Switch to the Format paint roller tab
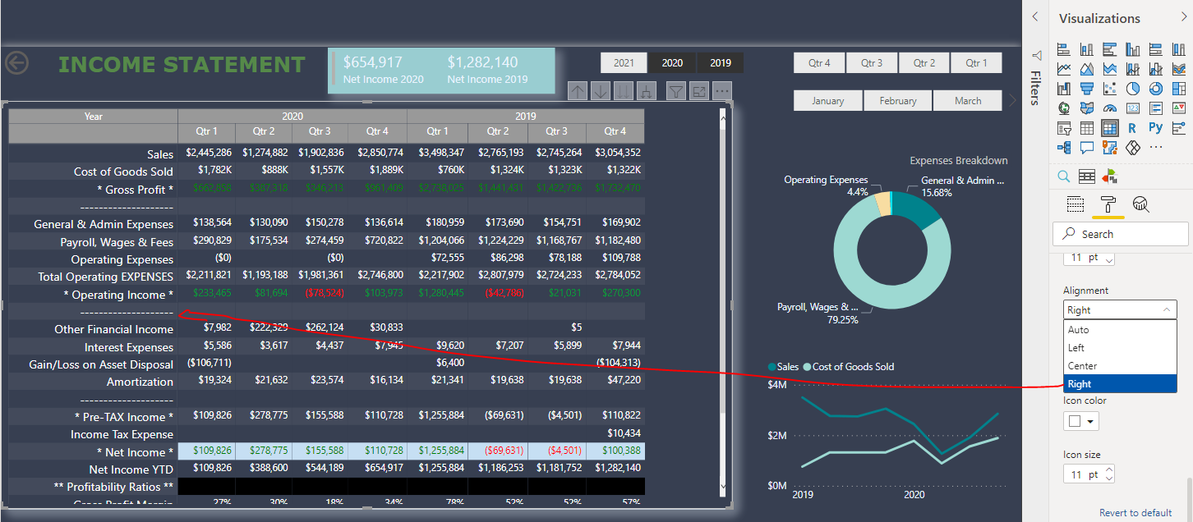This screenshot has height=522, width=1193. tap(1108, 204)
